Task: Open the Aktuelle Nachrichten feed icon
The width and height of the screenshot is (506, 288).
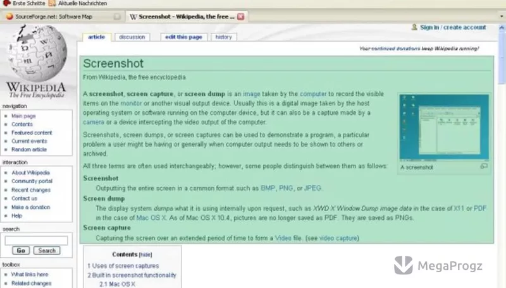Action: click(52, 3)
